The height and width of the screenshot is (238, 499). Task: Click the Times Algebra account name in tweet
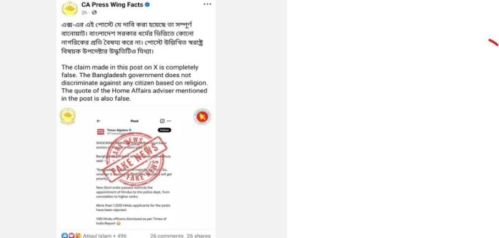tap(117, 130)
